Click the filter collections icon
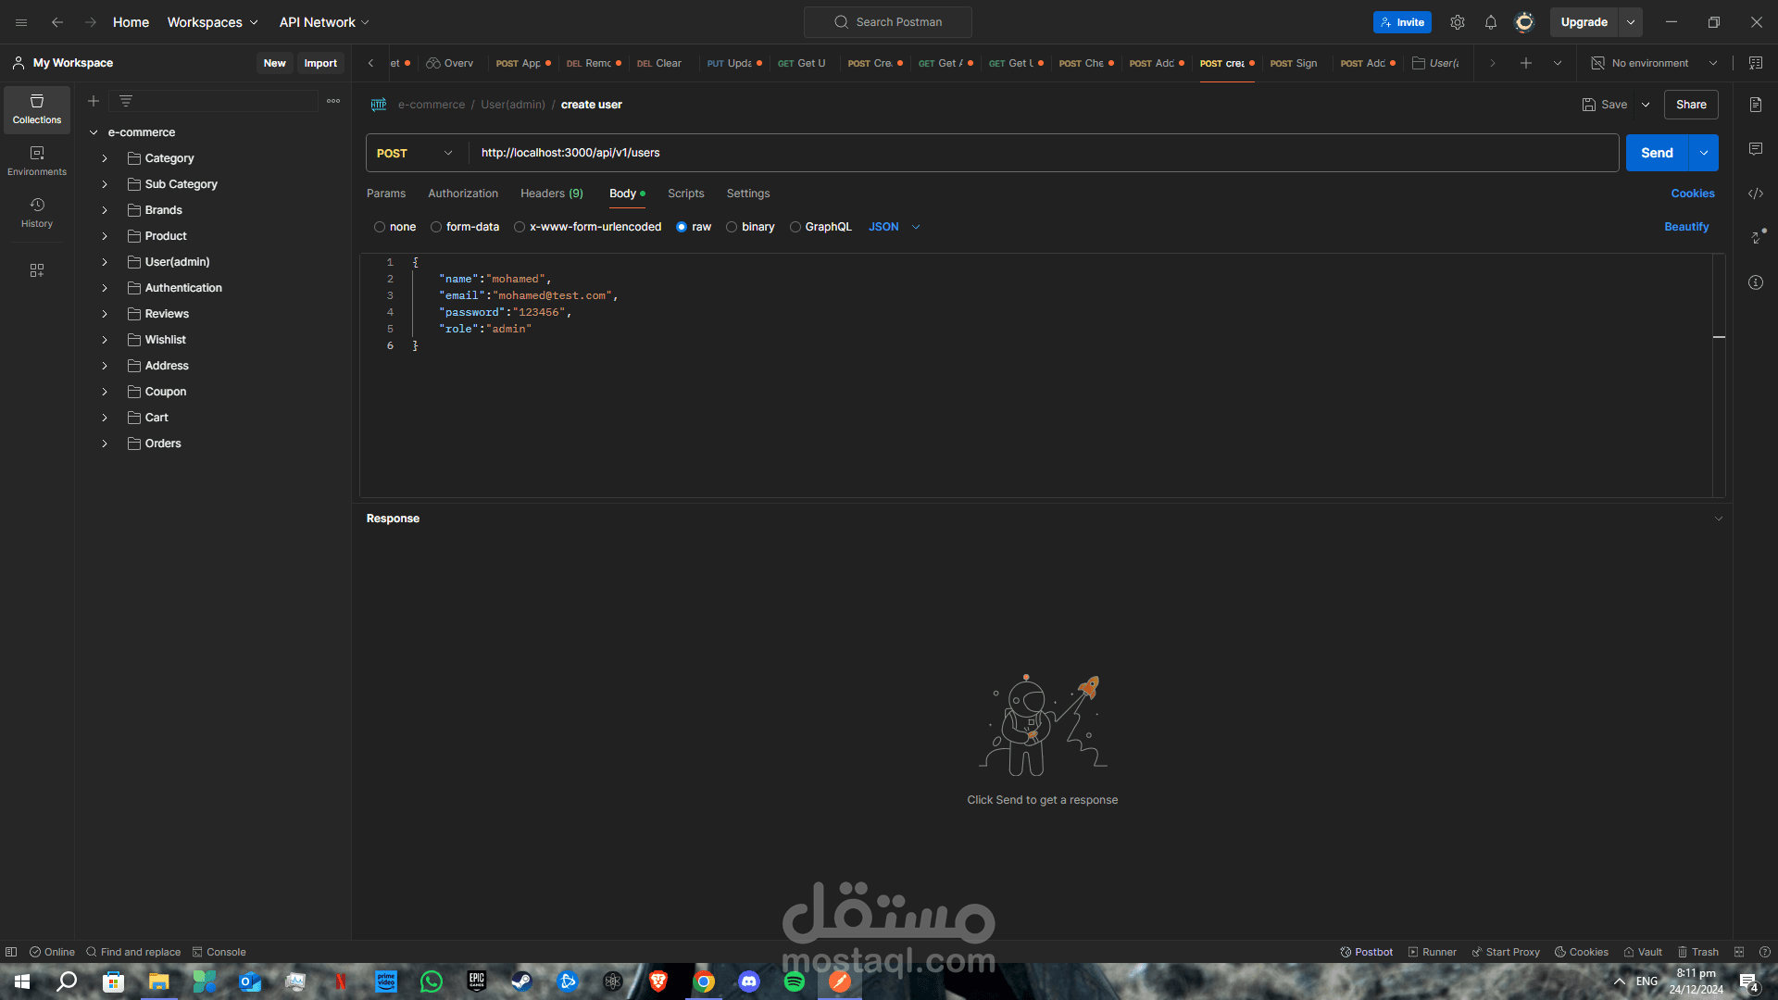Image resolution: width=1778 pixels, height=1000 pixels. coord(126,101)
